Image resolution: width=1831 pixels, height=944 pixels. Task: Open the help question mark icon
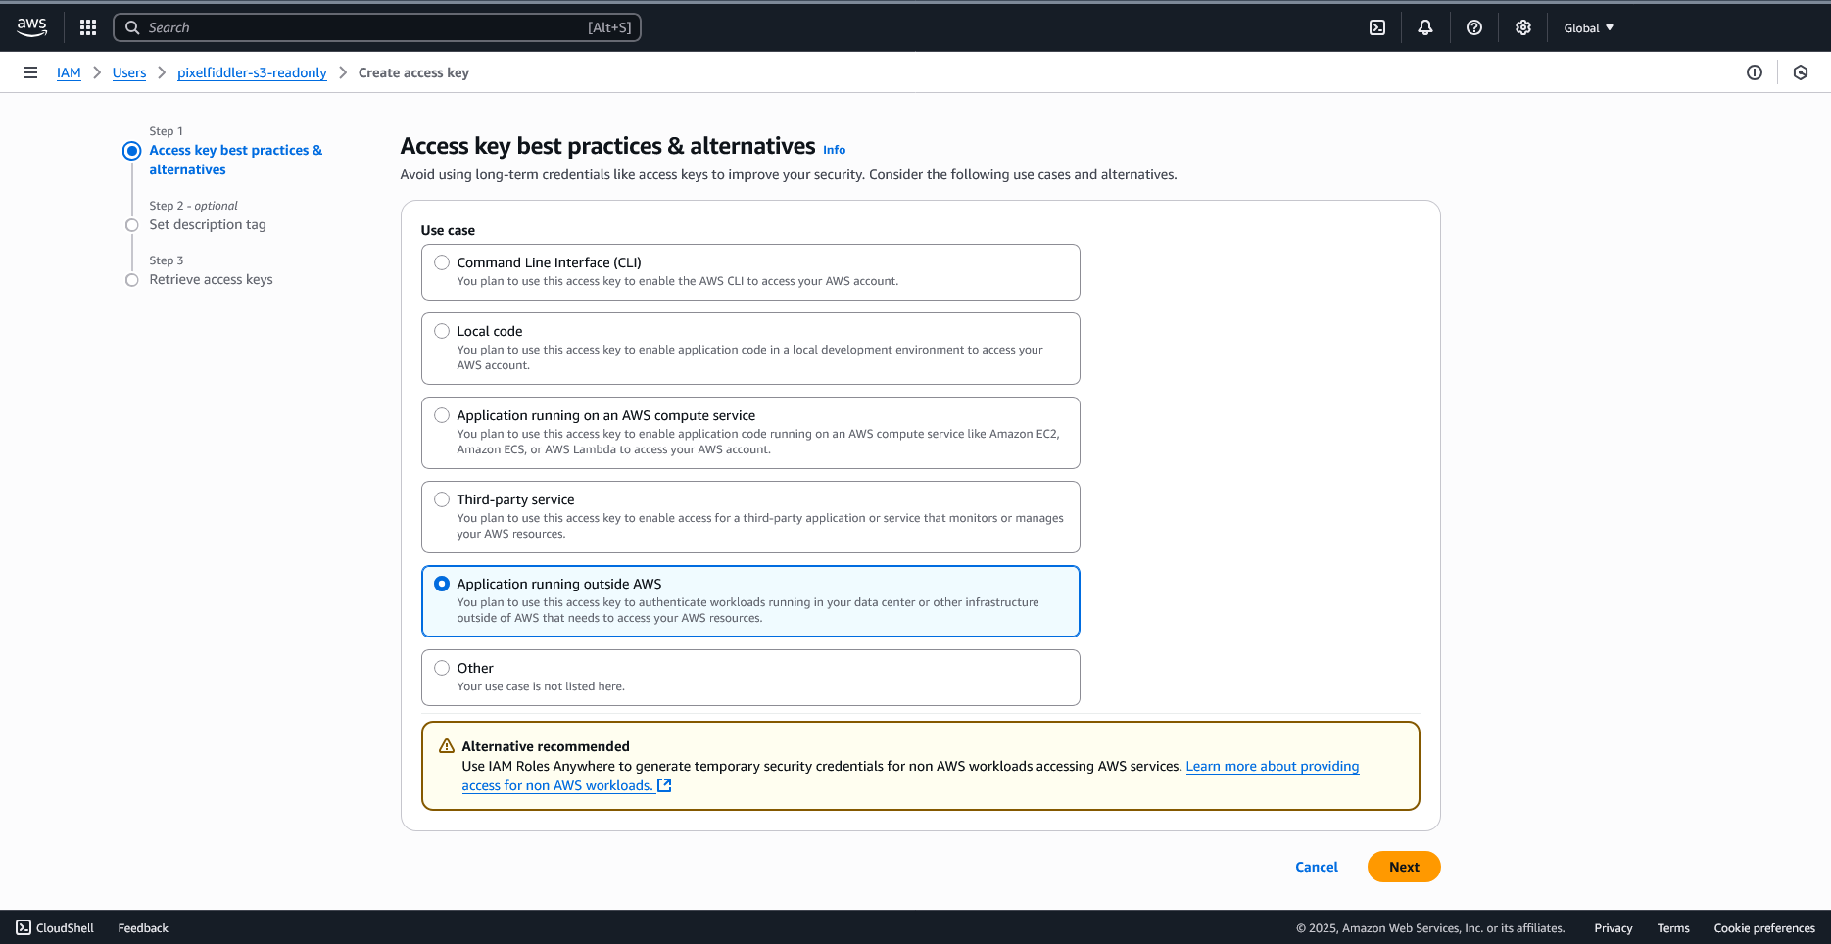click(x=1473, y=27)
